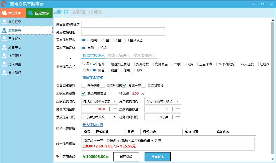The height and width of the screenshot is (163, 276).
Task: Increase 任务间隔时间 with plus icon
Action: pos(173,117)
